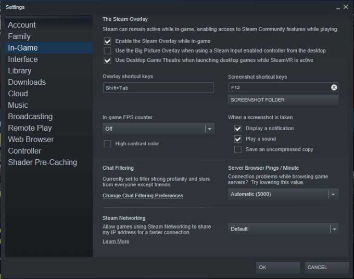The width and height of the screenshot is (354, 279).
Task: Switch to Downloads settings
Action: 49,82
